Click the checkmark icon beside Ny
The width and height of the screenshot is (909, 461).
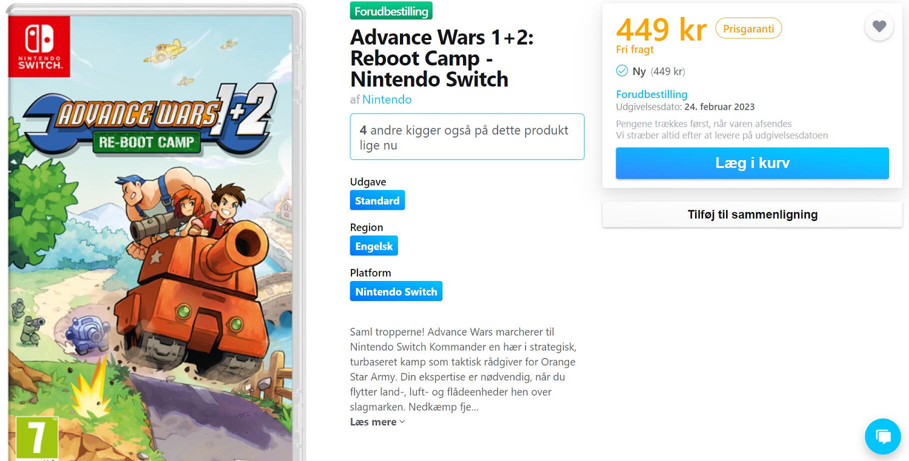[622, 71]
